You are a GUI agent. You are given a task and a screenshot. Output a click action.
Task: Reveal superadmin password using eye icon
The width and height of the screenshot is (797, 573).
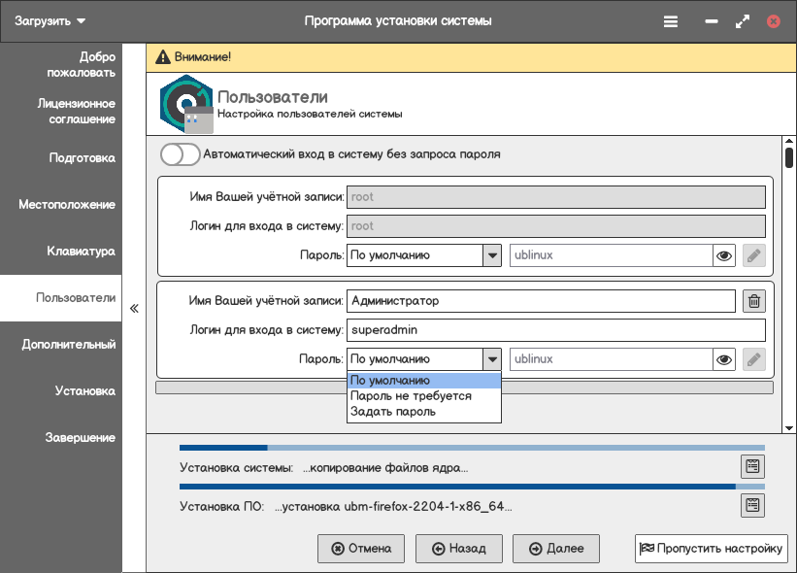tap(723, 359)
